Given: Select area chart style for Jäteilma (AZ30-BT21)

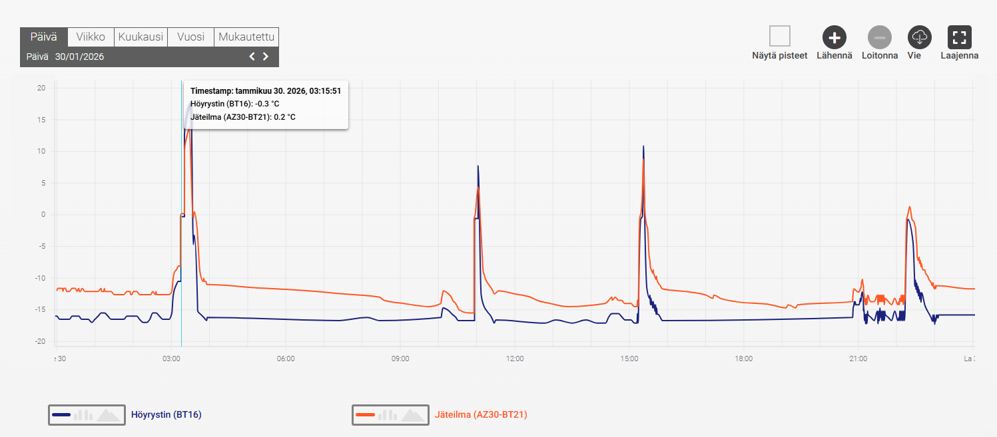Looking at the screenshot, I should click(413, 414).
